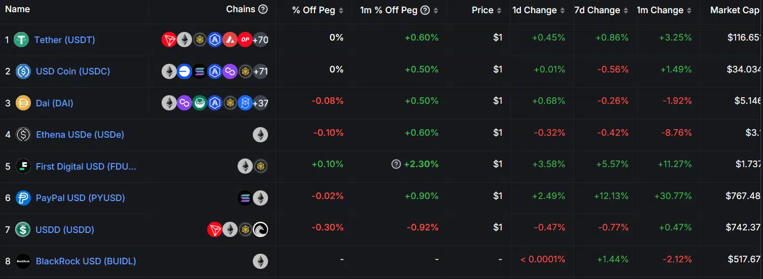Click the Ethereum chain icon for BlackRock USD
Screen dimensions: 763x279
coord(260,261)
